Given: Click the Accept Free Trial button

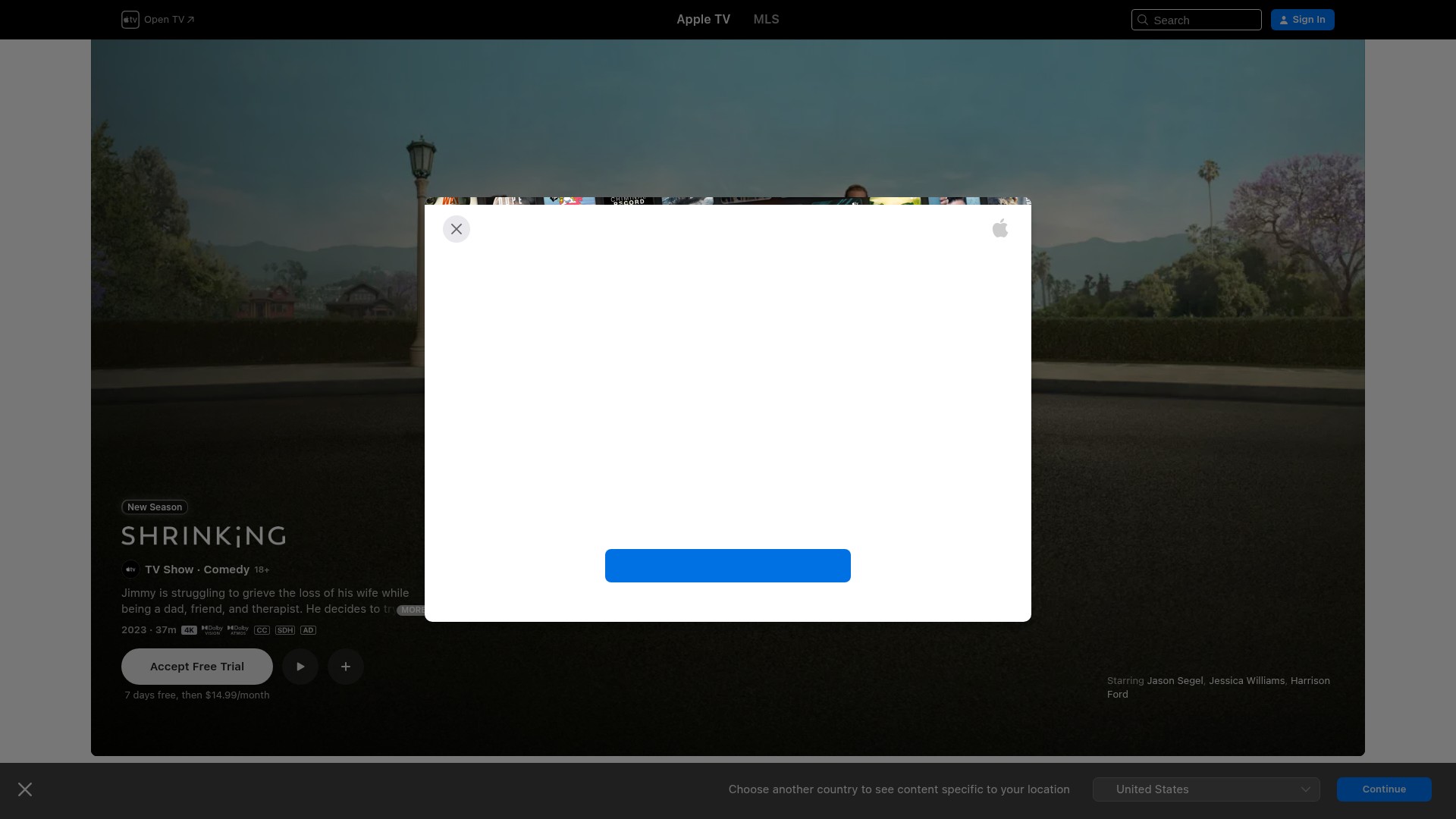Looking at the screenshot, I should pos(197,667).
